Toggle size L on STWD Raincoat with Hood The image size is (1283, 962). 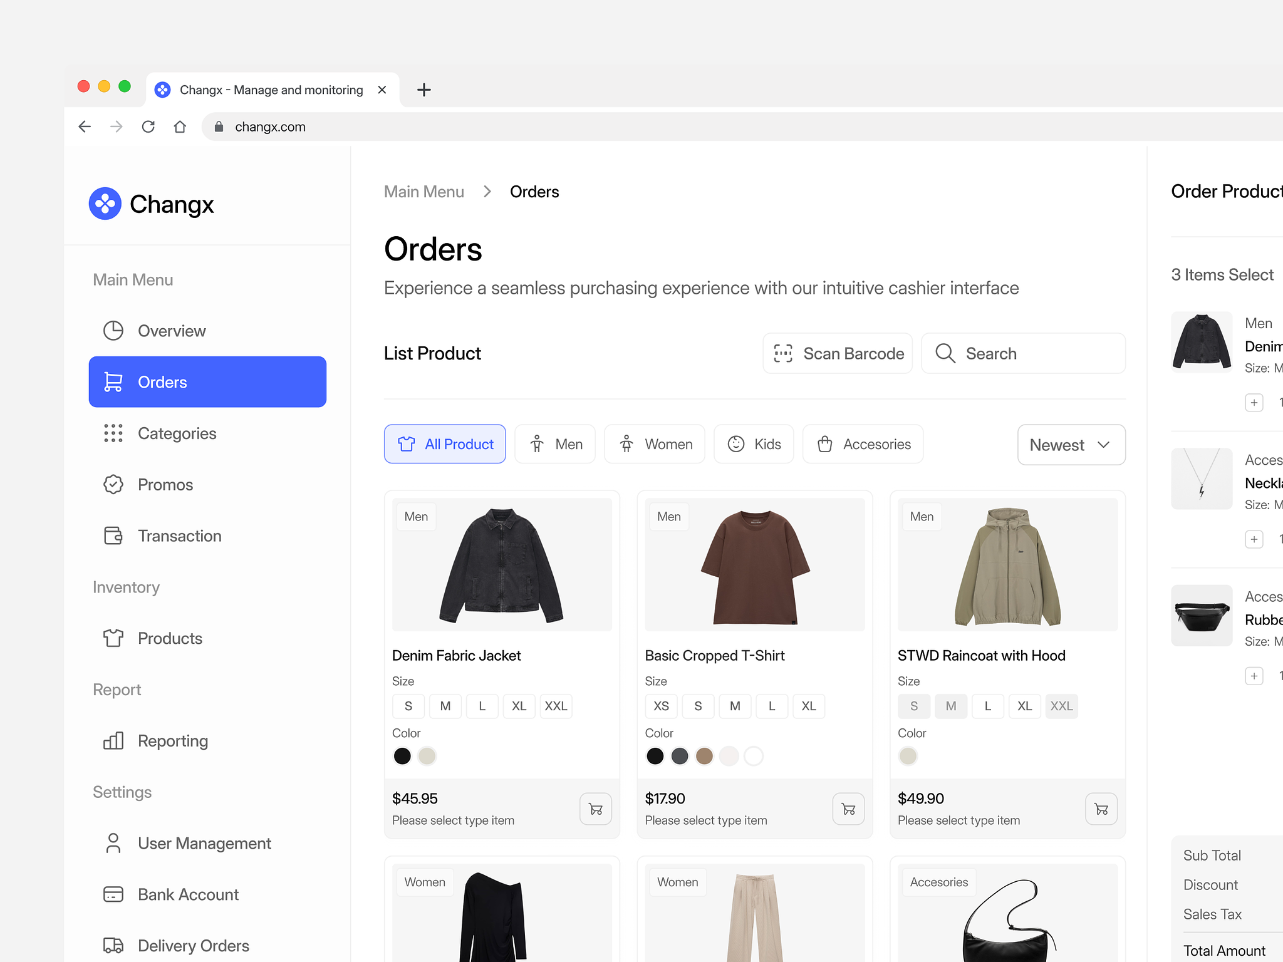(987, 706)
